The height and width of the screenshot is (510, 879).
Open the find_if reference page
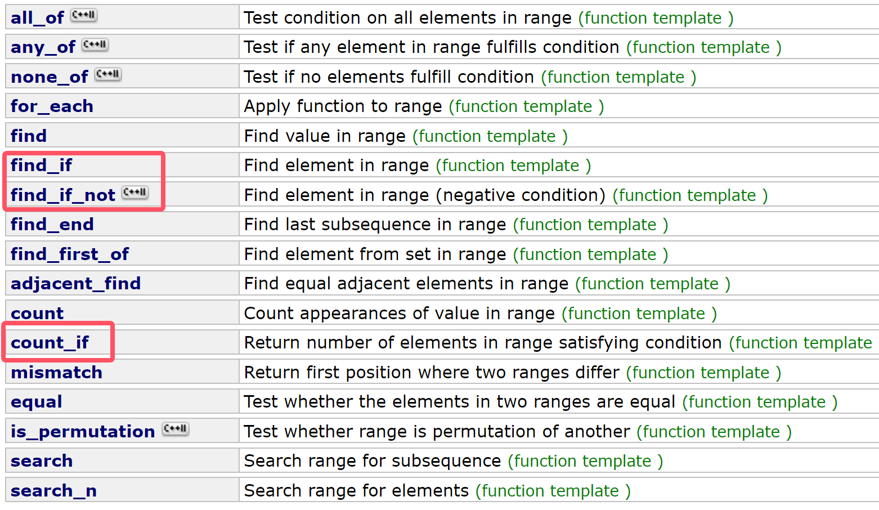(41, 165)
